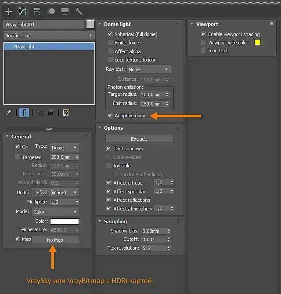Enable Lock texture to icon
Viewport: 281px width, 294px height.
(110, 59)
